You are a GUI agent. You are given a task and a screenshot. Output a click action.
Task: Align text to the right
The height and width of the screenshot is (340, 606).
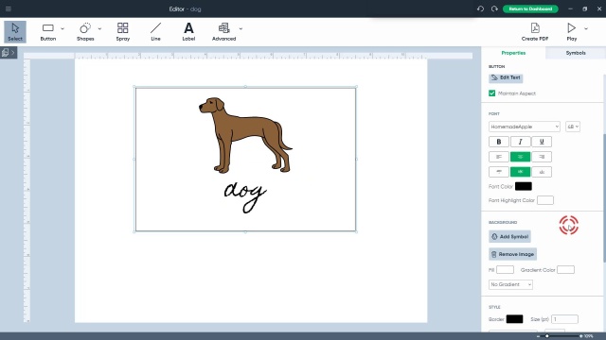point(542,157)
